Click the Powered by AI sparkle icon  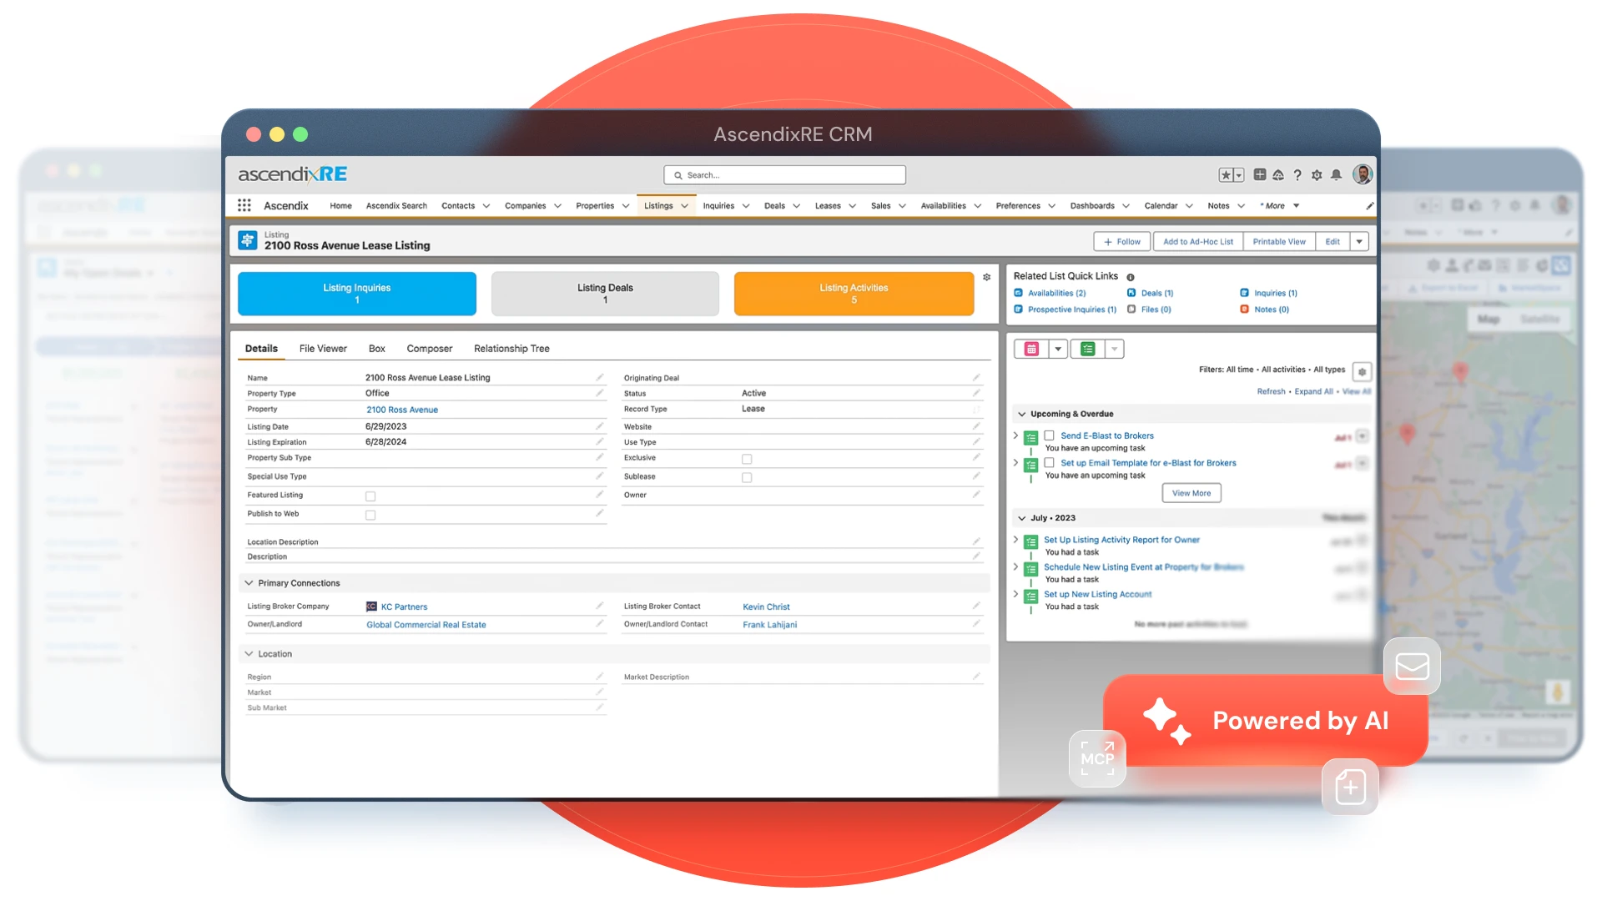click(1166, 720)
